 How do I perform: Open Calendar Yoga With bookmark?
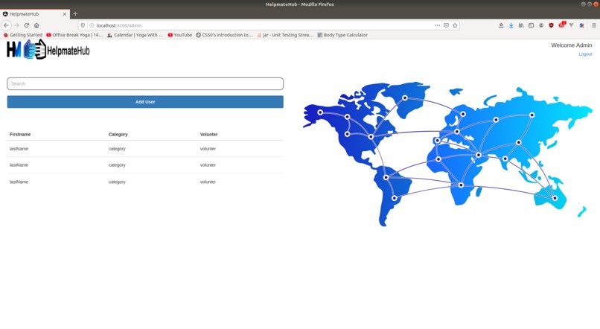tap(135, 35)
